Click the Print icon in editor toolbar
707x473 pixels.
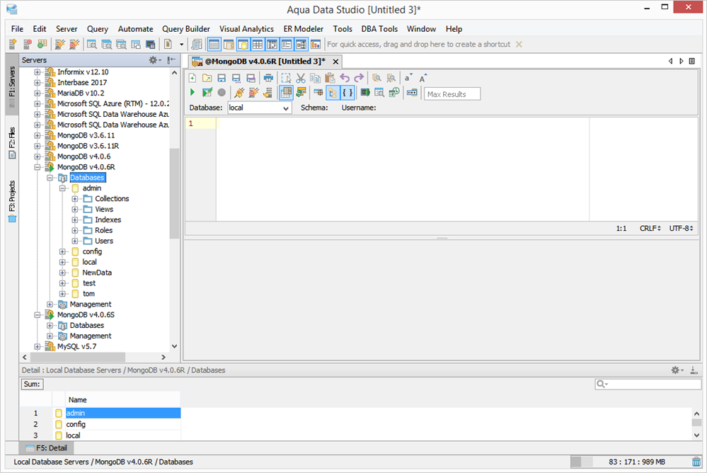click(268, 78)
